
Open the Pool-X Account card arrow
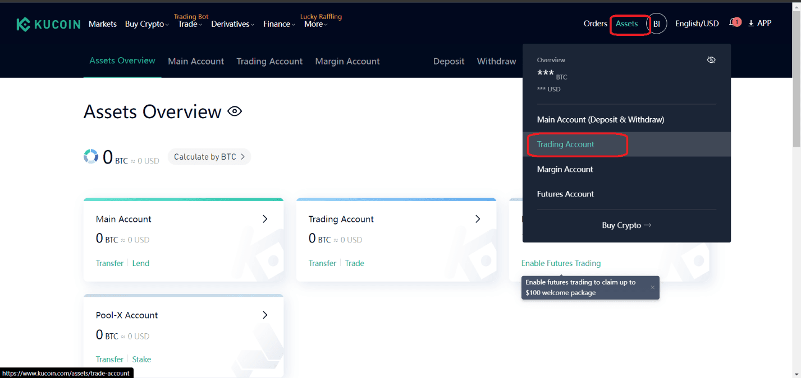click(x=265, y=315)
